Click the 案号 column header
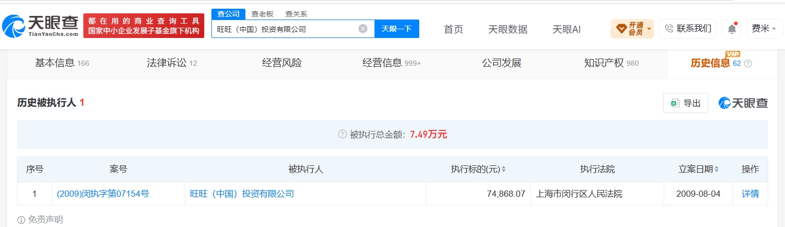The height and width of the screenshot is (227, 785). 118,169
